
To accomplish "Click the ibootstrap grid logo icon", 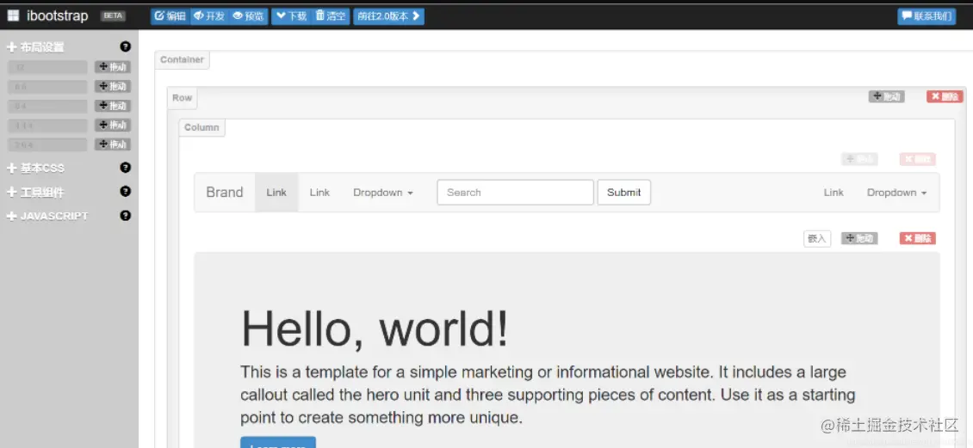I will (14, 16).
